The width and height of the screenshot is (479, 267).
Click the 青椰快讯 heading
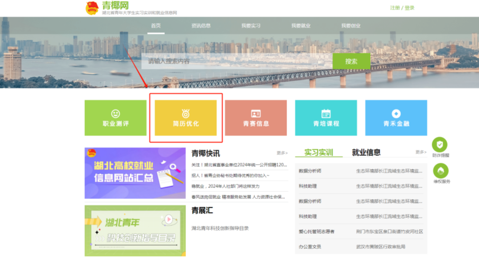[x=206, y=153]
